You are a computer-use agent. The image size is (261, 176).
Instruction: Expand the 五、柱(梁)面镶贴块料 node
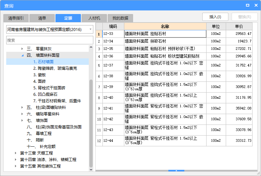coord(22,108)
